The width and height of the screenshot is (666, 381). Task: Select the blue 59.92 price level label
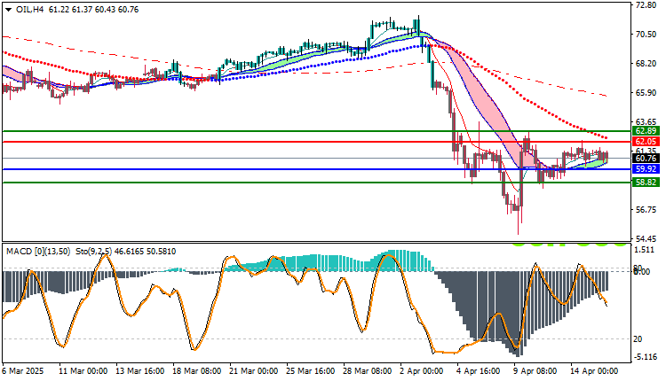click(x=646, y=169)
